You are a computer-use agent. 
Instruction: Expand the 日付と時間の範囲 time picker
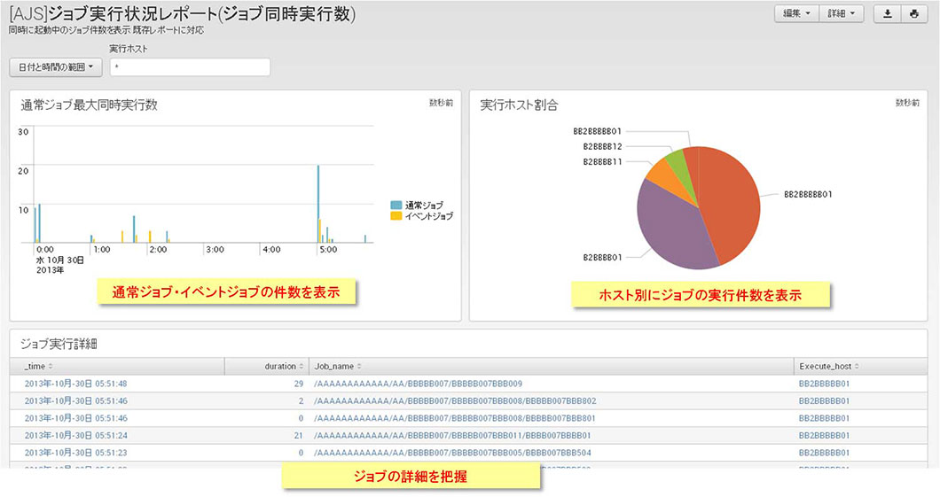tap(55, 67)
